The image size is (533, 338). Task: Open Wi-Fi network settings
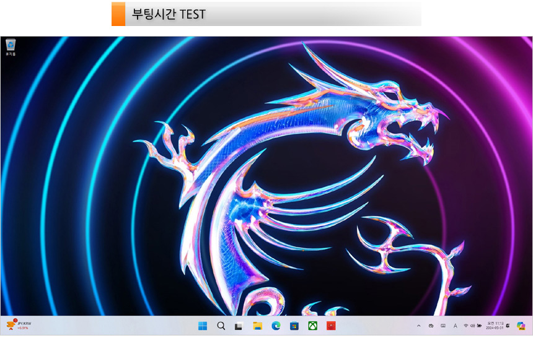click(x=465, y=326)
